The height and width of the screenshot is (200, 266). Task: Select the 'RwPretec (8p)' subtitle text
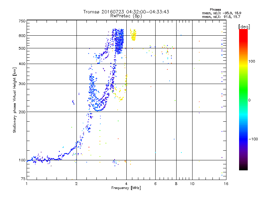[126, 16]
